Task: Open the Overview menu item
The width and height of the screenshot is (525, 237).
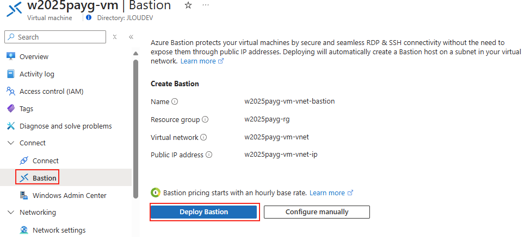Action: click(34, 57)
